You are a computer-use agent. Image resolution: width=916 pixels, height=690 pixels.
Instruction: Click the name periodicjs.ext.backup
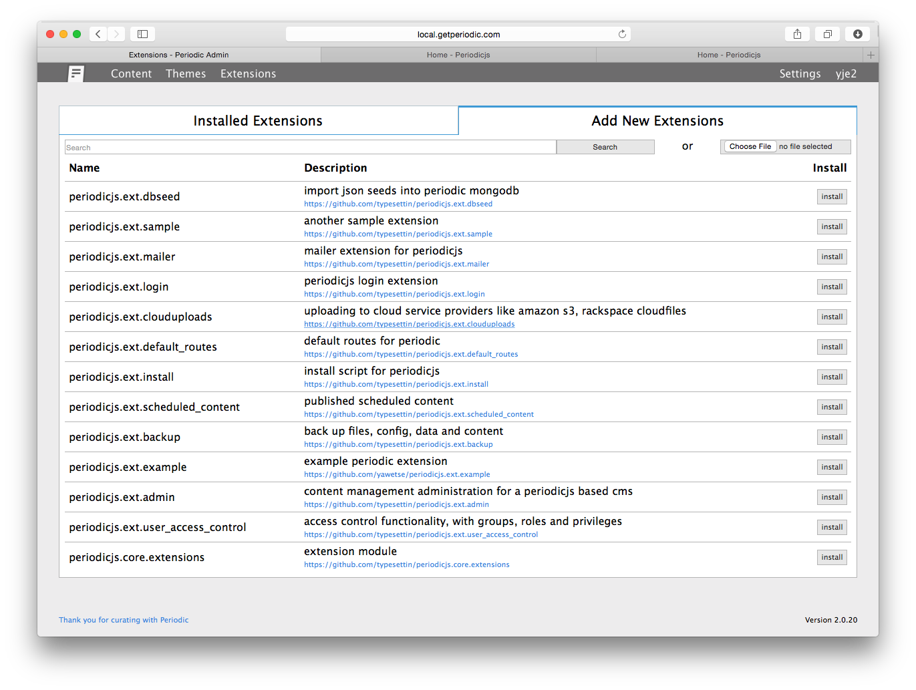click(125, 437)
